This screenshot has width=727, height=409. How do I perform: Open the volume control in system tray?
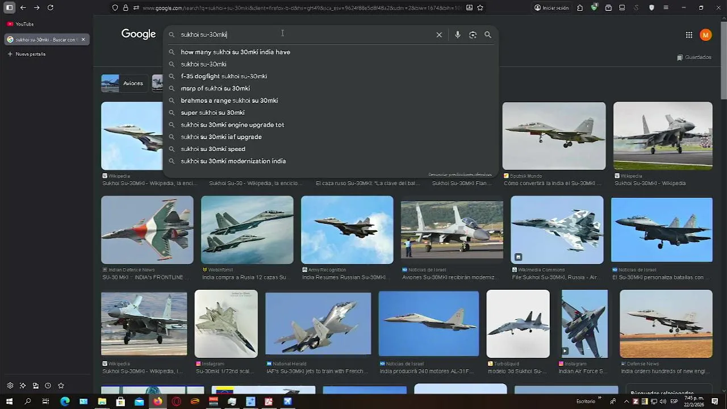point(663,402)
